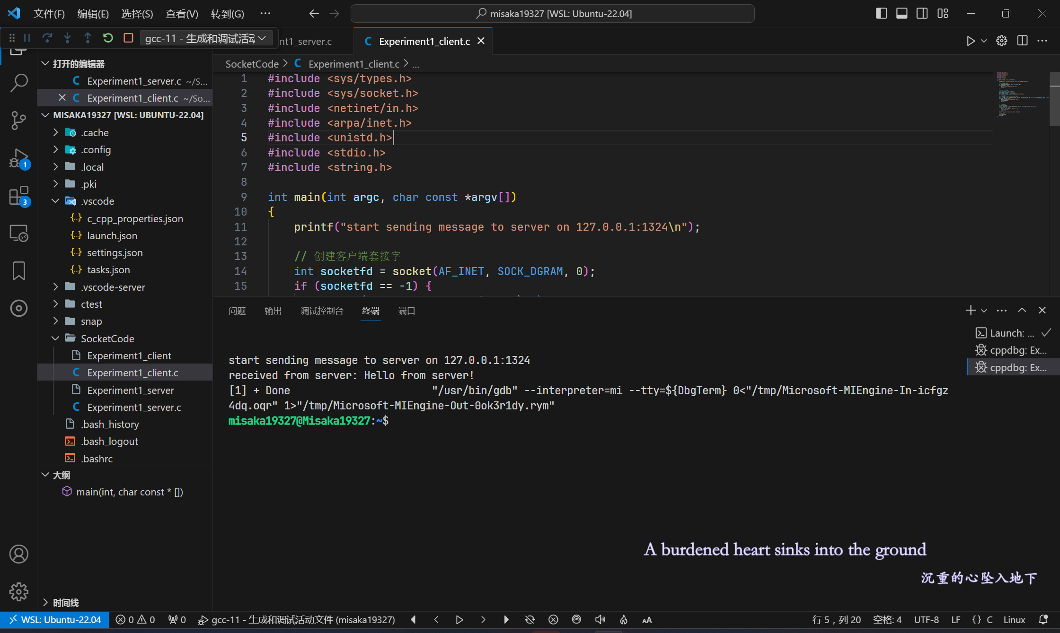Select main function in the outline

click(x=125, y=492)
